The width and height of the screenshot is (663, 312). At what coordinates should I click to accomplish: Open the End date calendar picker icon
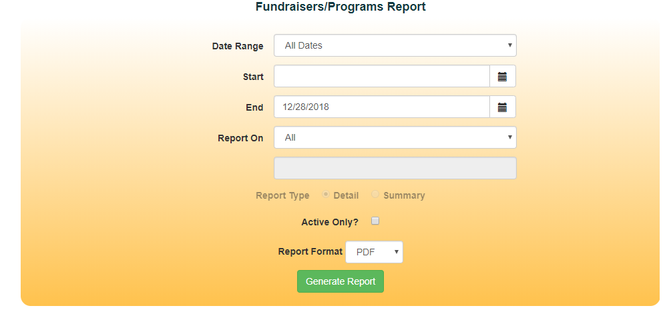coord(502,107)
